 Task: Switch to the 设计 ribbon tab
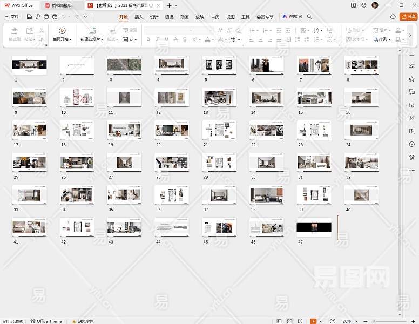click(154, 17)
